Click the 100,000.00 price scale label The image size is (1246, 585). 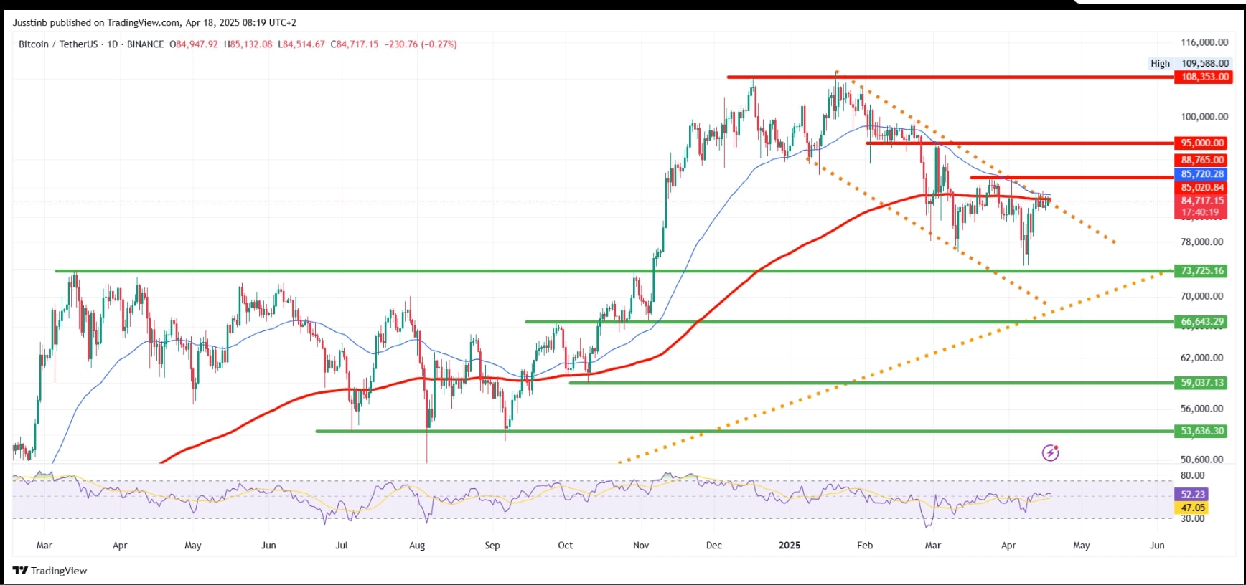pos(1204,116)
